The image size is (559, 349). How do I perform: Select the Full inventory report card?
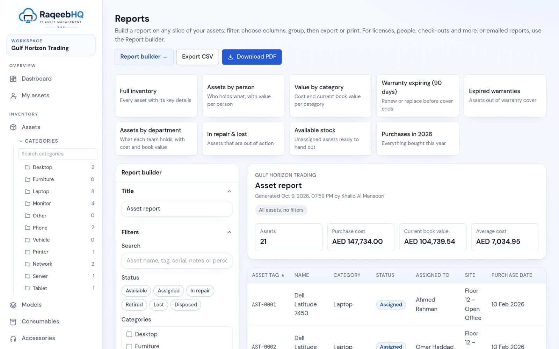[x=156, y=96]
